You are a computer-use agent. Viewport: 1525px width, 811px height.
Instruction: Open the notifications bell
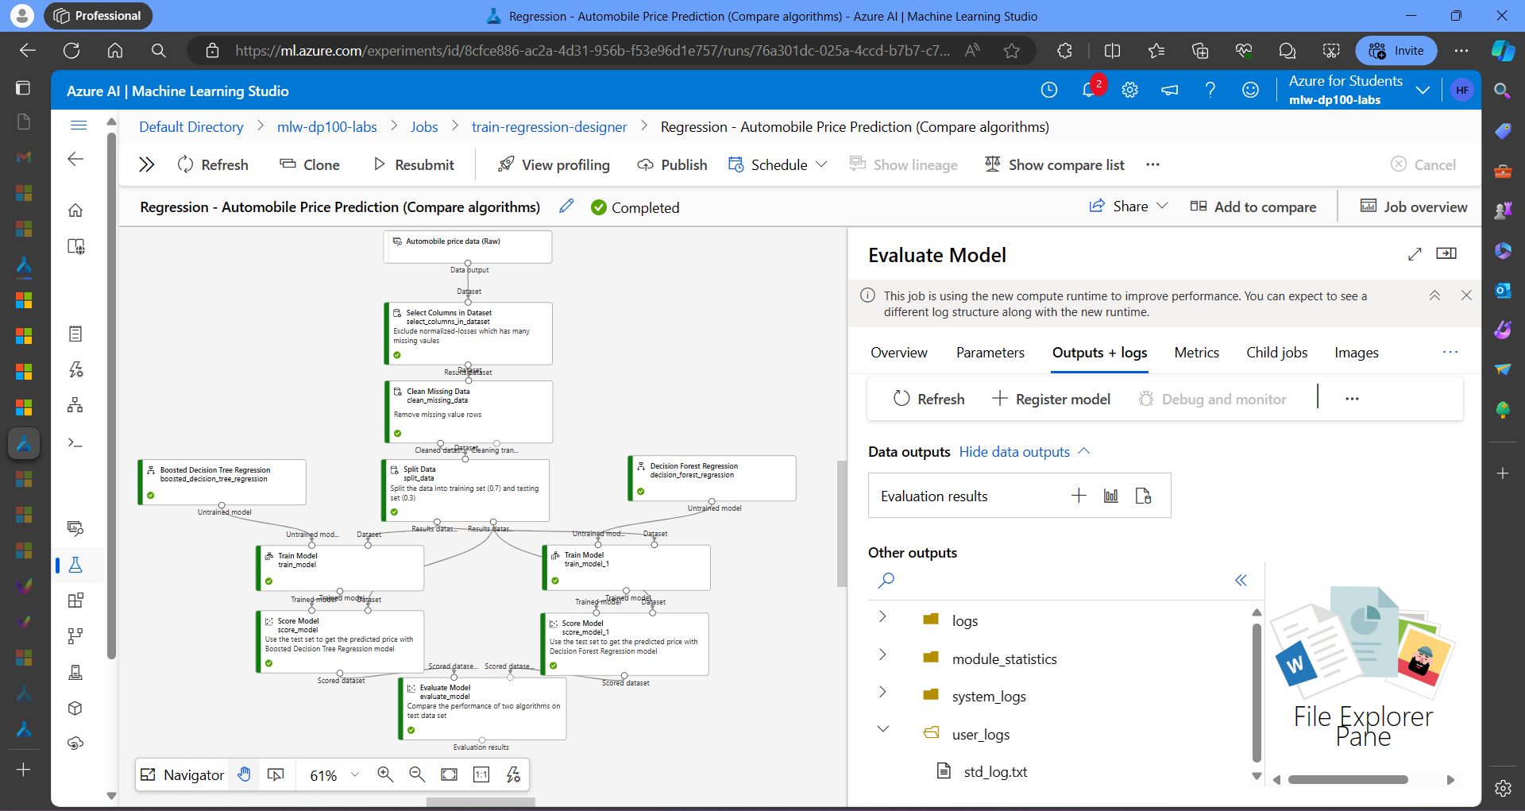(1089, 90)
